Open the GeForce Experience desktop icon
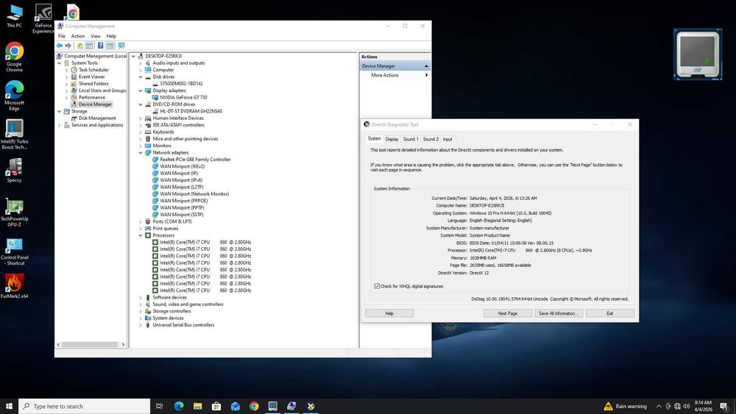 click(43, 19)
